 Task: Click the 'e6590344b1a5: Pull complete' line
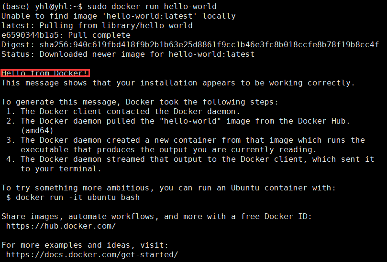click(66, 35)
